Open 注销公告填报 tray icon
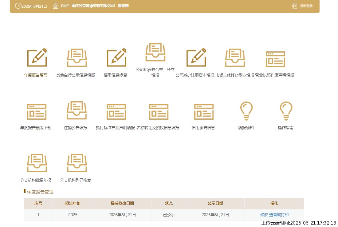The height and width of the screenshot is (227, 338). (77, 110)
